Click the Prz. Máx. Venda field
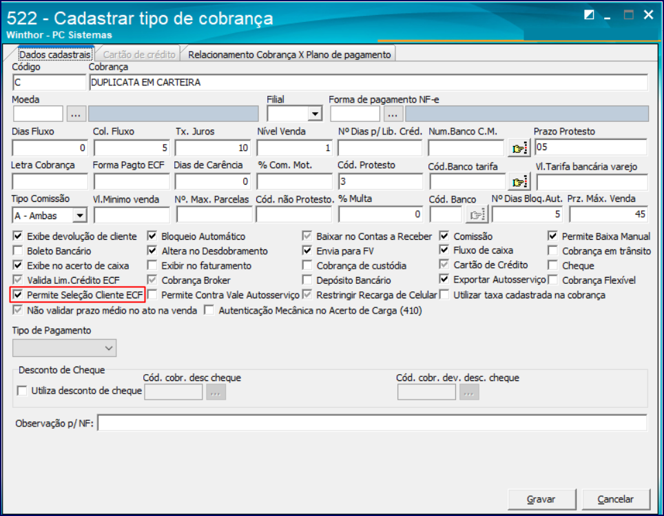 [608, 215]
